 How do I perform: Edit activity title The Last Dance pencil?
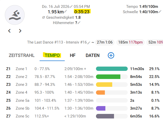pos(89,43)
